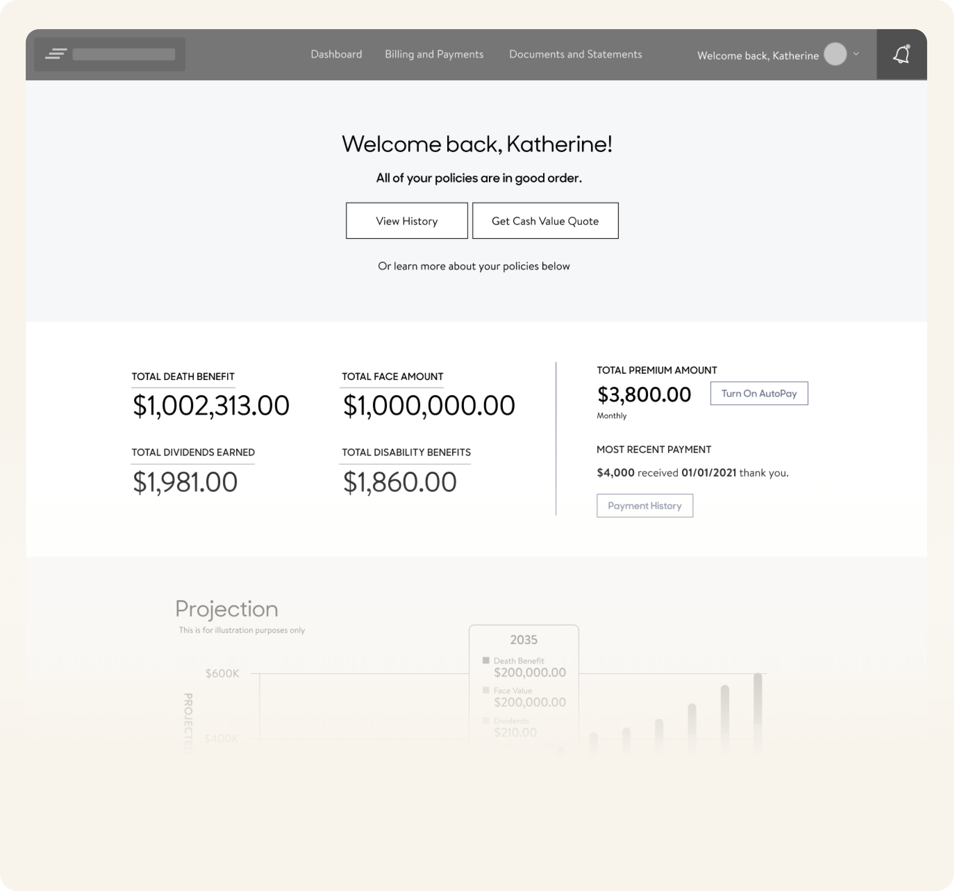Click the Dividends legend square
Viewport: 954px width, 891px height.
pos(486,721)
